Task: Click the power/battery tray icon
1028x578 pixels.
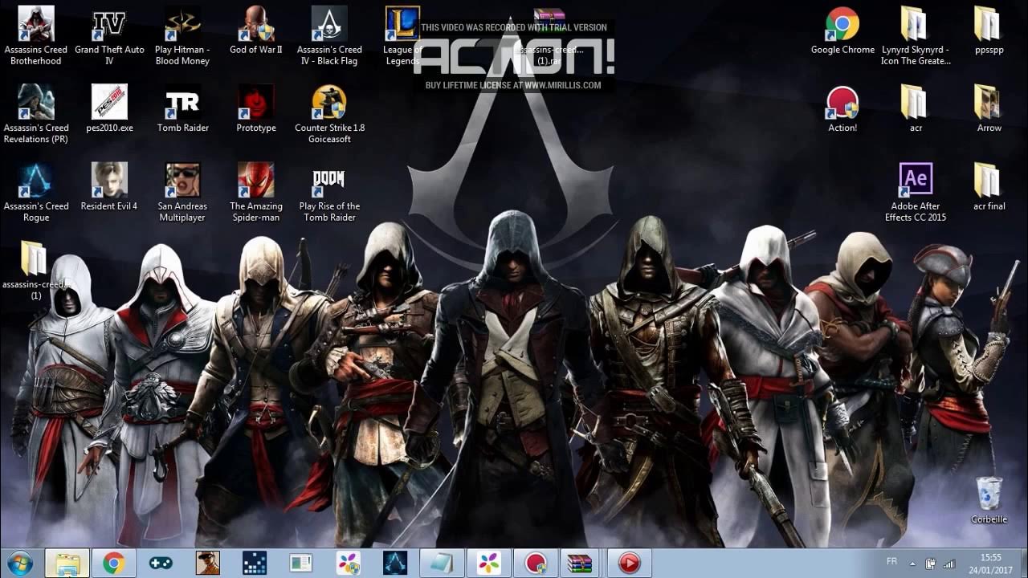Action: [x=931, y=564]
